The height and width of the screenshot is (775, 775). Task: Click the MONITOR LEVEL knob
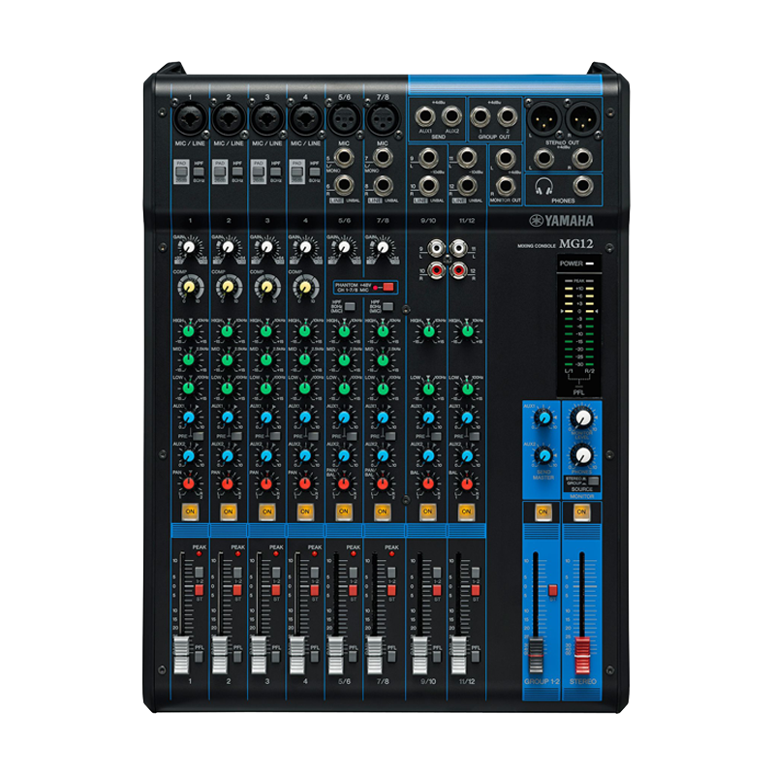[x=582, y=418]
